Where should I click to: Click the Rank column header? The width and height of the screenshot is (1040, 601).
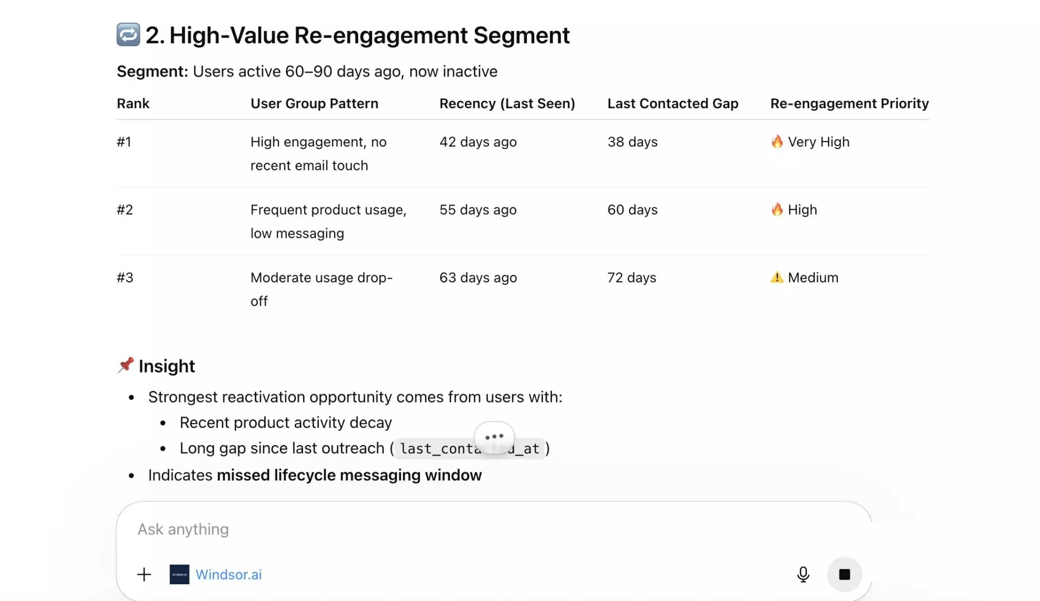133,103
